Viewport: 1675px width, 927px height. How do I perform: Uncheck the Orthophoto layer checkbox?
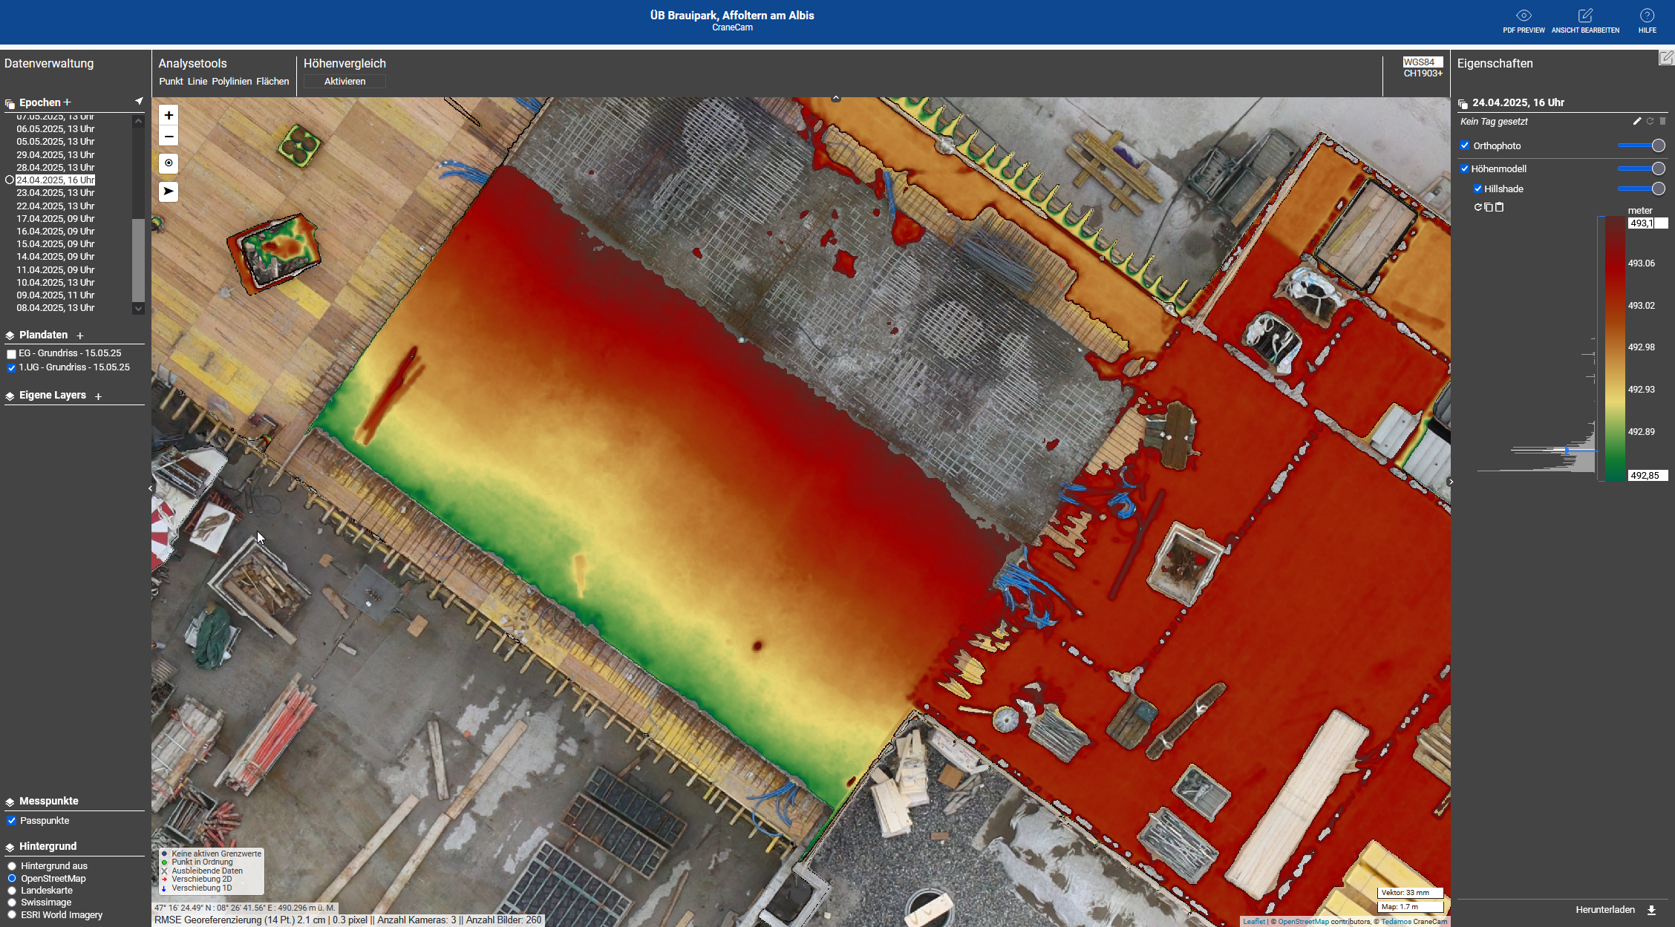pyautogui.click(x=1465, y=145)
